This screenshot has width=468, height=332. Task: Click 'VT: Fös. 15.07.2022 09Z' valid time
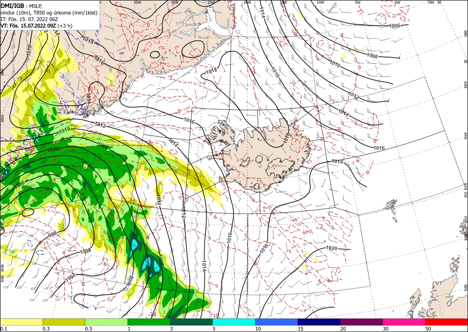click(28, 26)
